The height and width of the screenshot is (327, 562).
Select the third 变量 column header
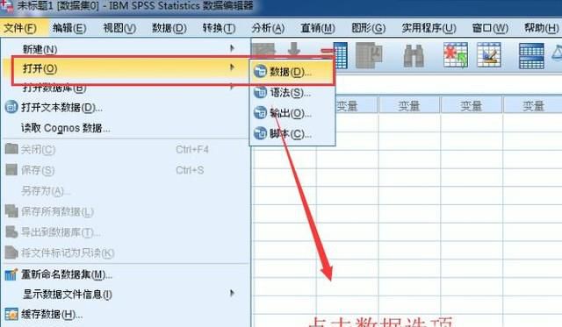coord(472,105)
